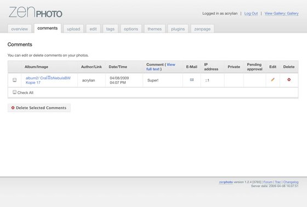This screenshot has height=207, width=307.
Task: Click the zenphoto footer link
Action: pyautogui.click(x=226, y=182)
